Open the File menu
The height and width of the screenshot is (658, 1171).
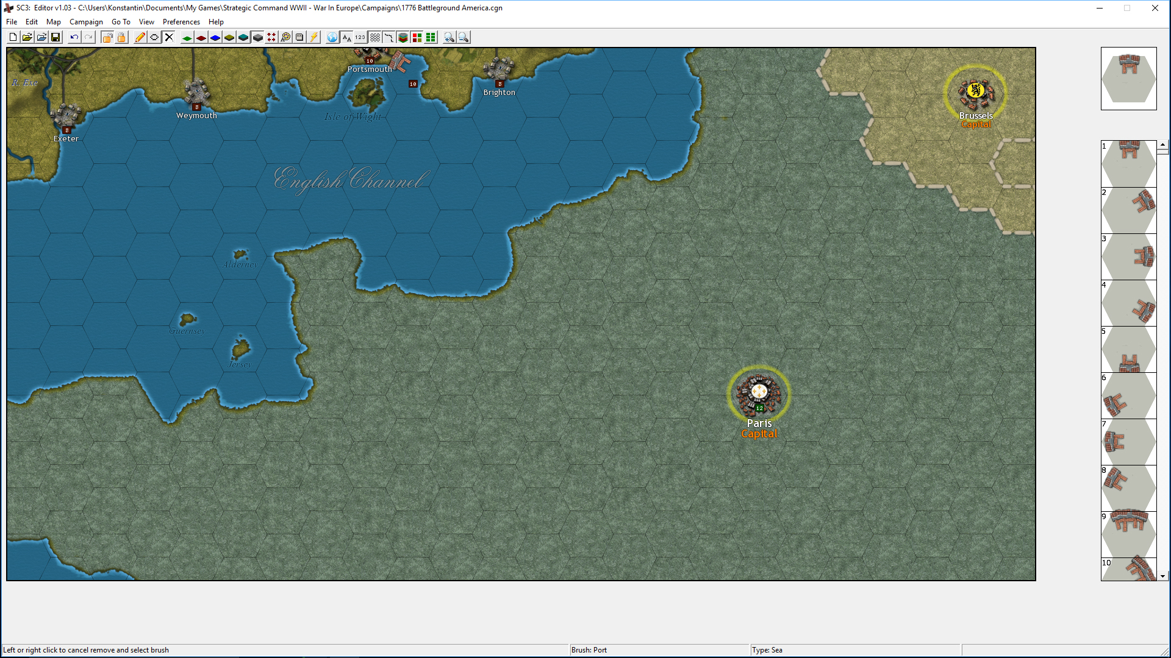(x=12, y=21)
